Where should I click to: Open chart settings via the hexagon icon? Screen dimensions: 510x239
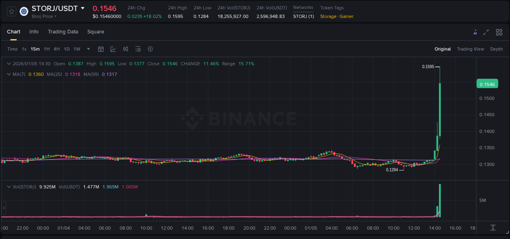point(150,49)
